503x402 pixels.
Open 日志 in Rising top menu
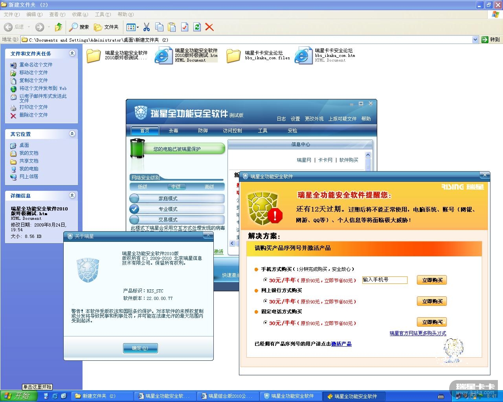click(281, 119)
